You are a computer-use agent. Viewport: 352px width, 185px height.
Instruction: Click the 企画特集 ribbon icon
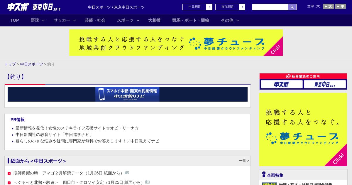[264, 174]
